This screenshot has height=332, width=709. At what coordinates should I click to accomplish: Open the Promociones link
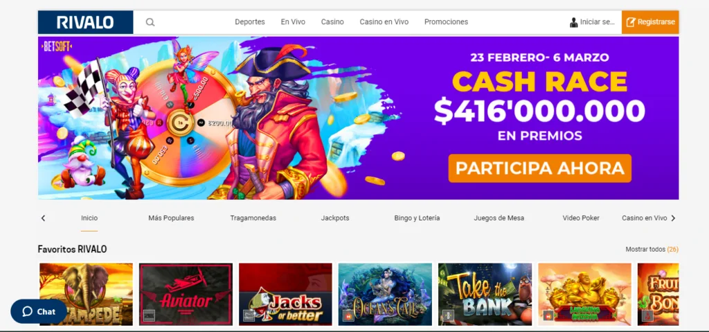tap(446, 21)
